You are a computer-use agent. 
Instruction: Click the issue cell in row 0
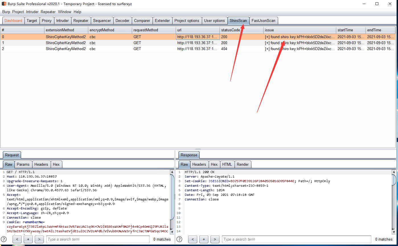(300, 37)
